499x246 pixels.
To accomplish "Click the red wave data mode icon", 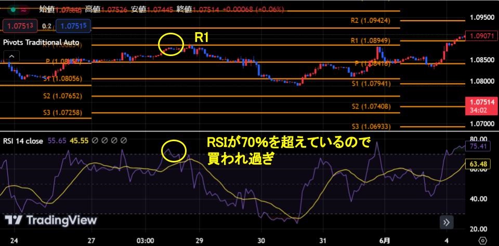I will tap(23, 9).
